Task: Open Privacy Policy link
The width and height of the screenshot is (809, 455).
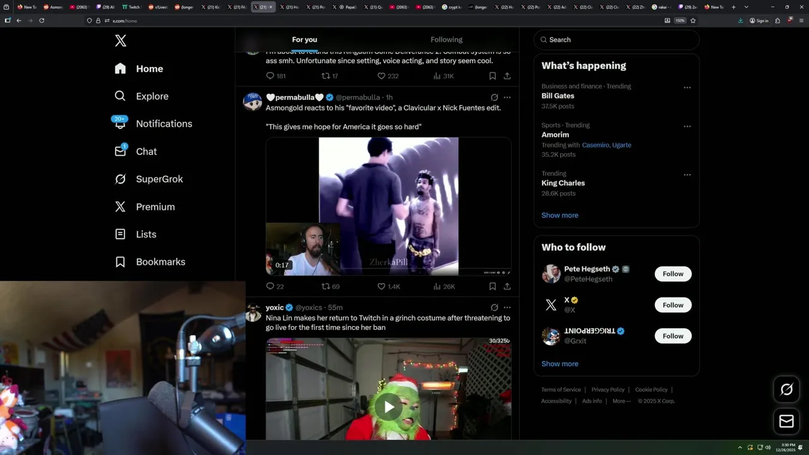Action: pyautogui.click(x=608, y=390)
